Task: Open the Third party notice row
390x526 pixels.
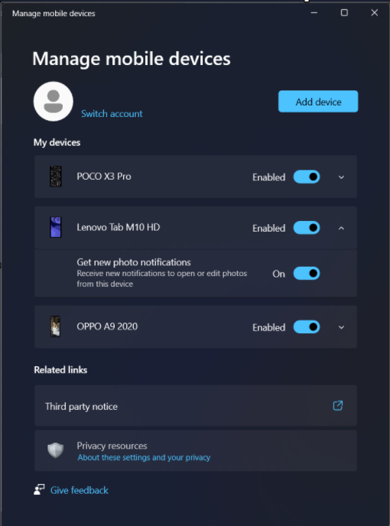Action: click(195, 405)
